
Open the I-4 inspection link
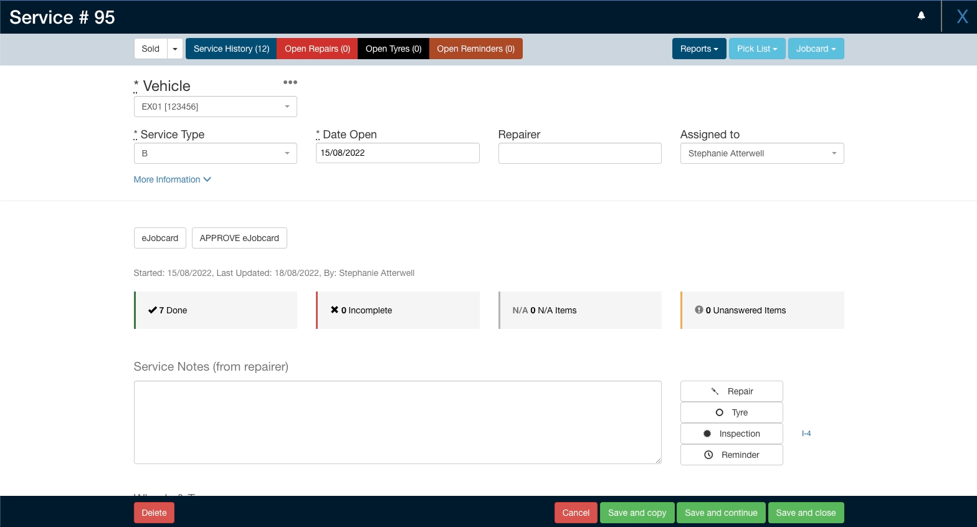806,434
